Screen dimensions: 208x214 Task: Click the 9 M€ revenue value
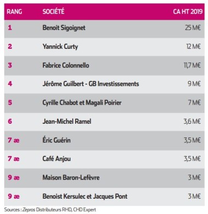point(194,84)
